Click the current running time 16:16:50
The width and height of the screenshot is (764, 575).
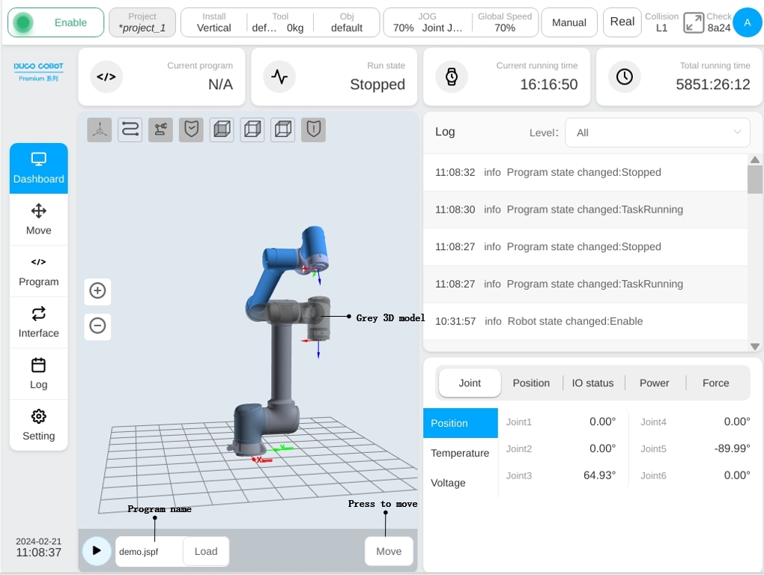548,85
